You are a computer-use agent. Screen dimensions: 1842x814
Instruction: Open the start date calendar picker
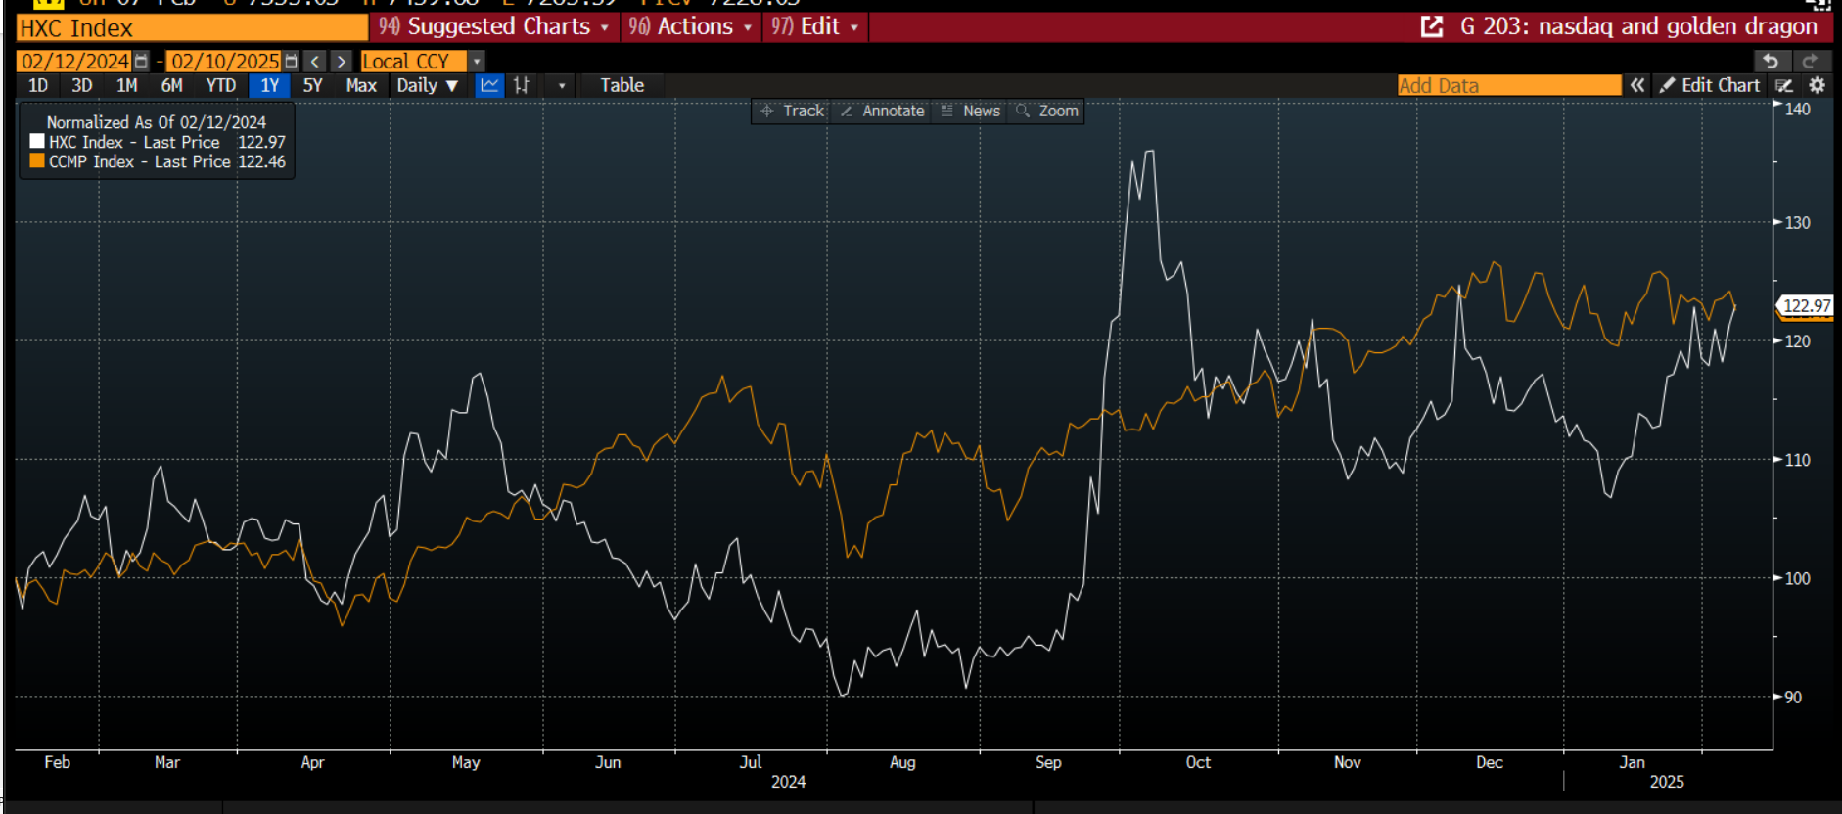coord(142,62)
